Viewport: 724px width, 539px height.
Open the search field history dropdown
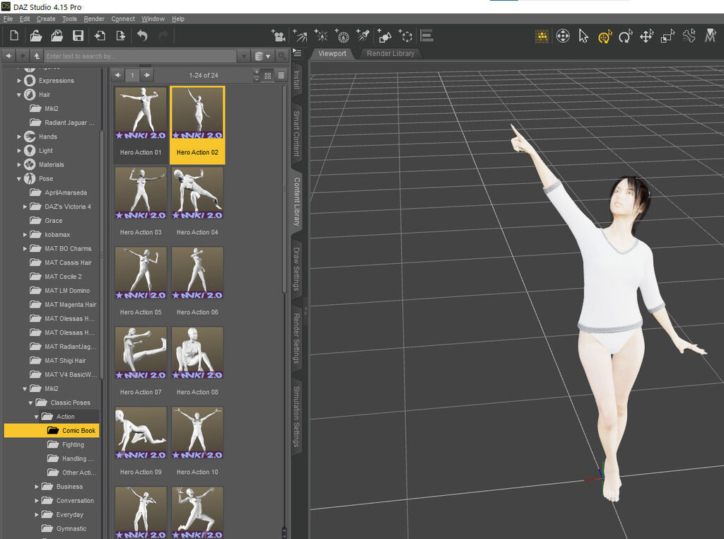[244, 56]
